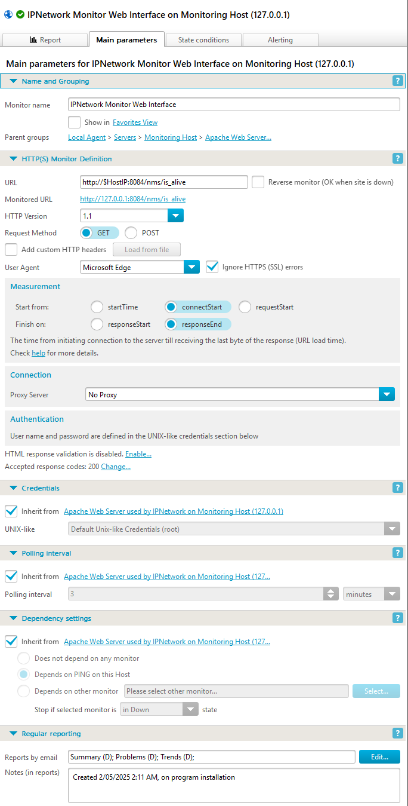Screen dimensions: 408x806
Task: Select Does not depend on any monitor
Action: click(x=23, y=658)
